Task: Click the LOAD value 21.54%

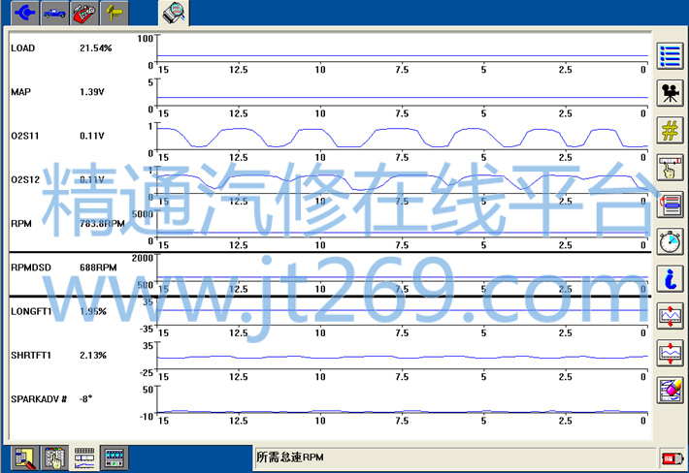Action: click(x=96, y=48)
